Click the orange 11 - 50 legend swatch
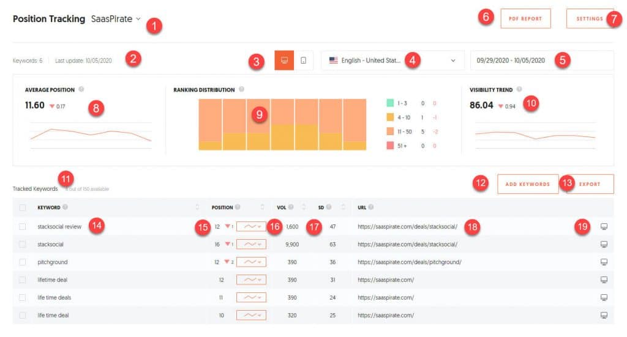 pos(391,131)
